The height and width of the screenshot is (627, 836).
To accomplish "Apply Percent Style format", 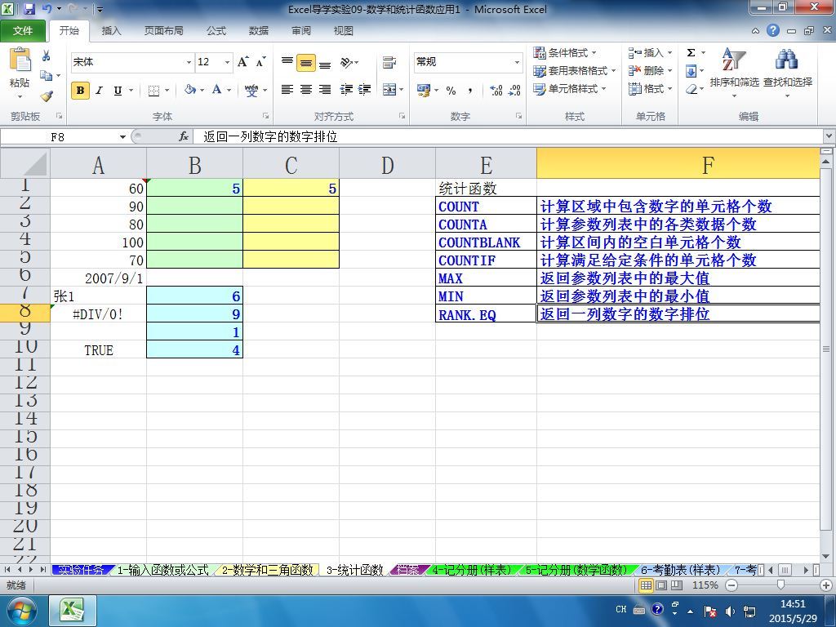I will point(451,90).
